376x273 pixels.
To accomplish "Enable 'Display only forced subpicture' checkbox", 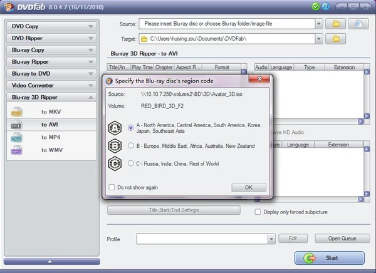I will click(x=258, y=212).
